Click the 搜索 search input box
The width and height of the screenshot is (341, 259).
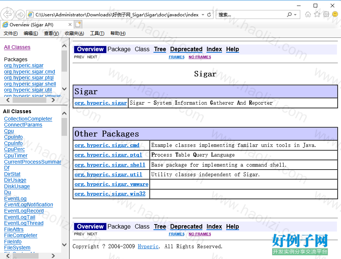[250, 14]
